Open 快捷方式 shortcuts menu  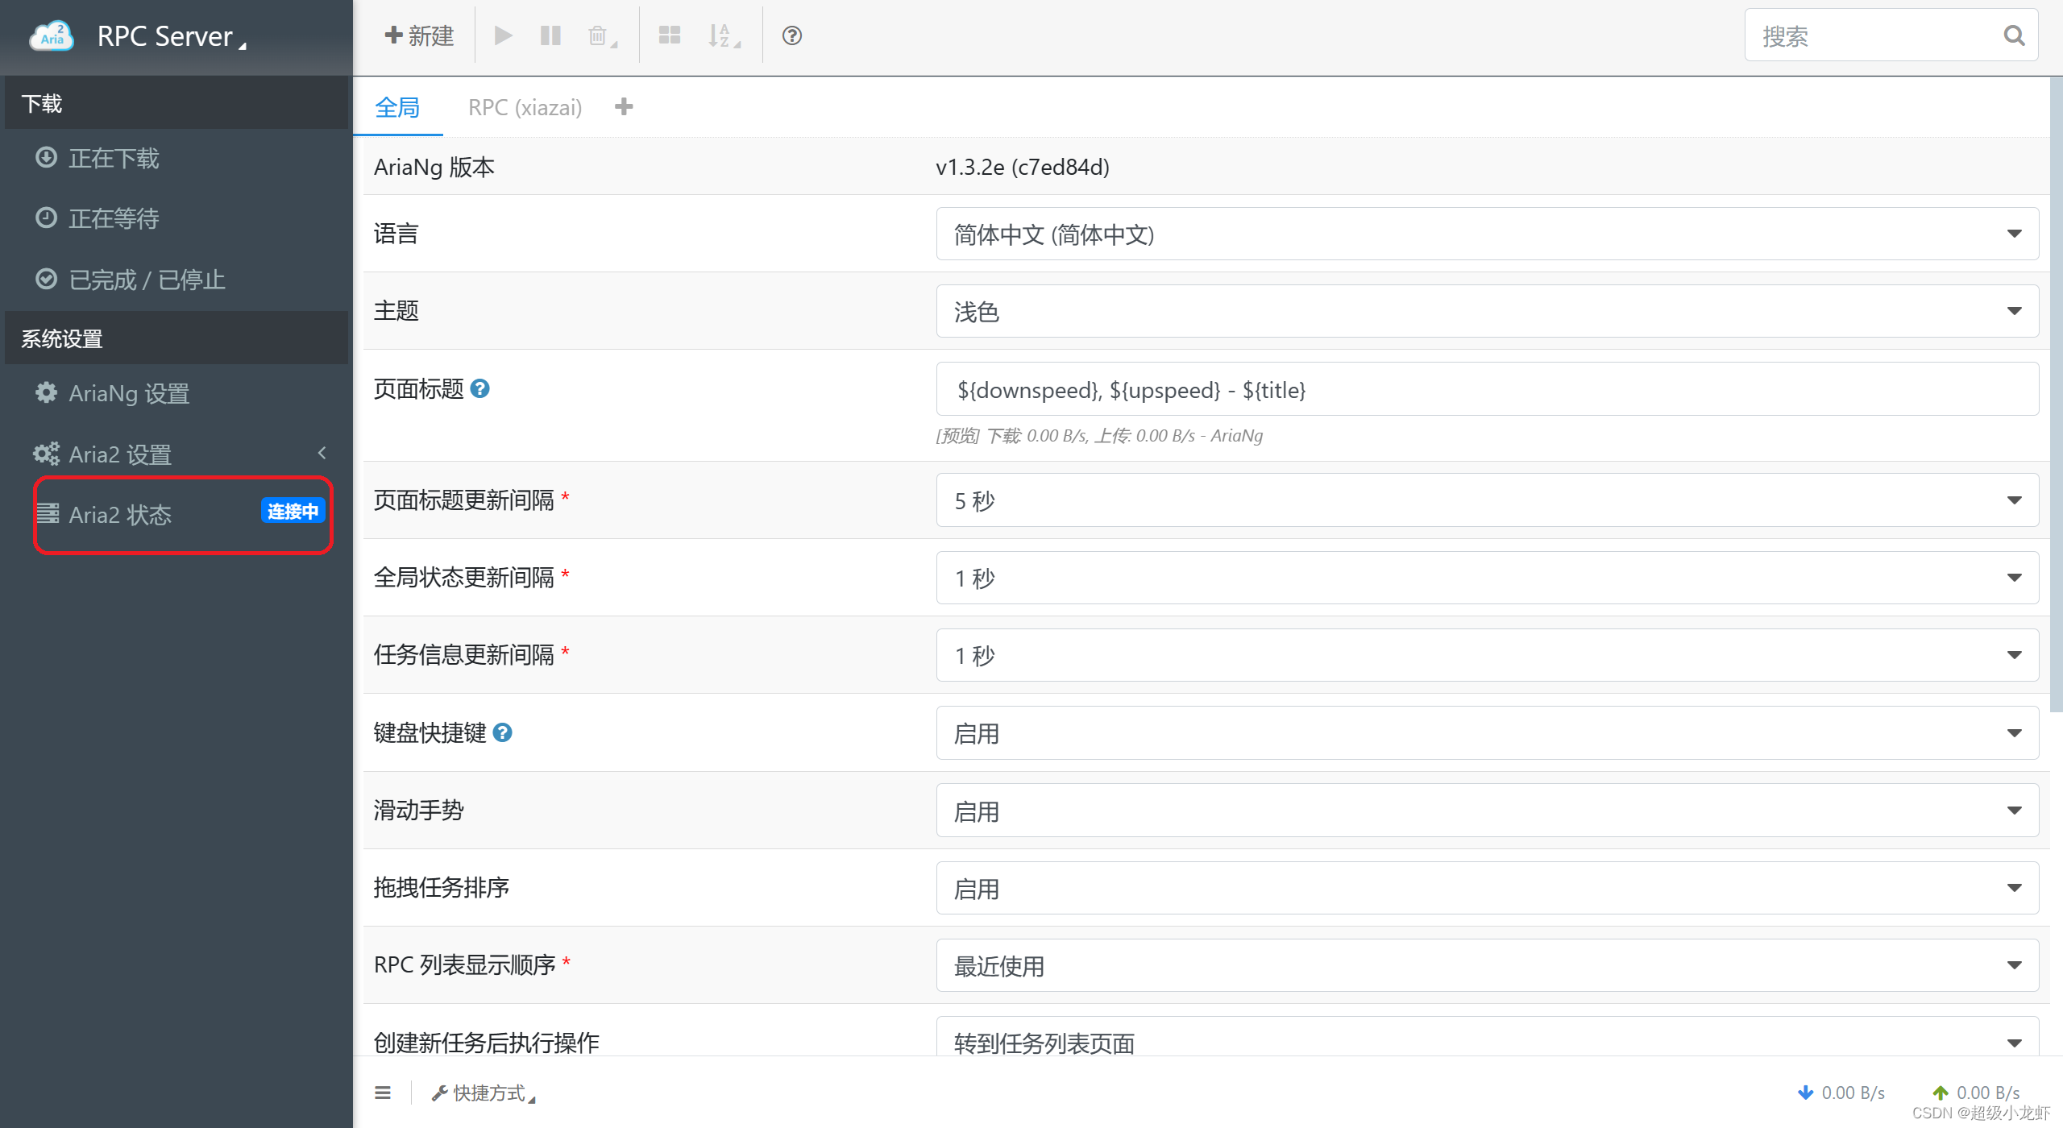[x=484, y=1093]
